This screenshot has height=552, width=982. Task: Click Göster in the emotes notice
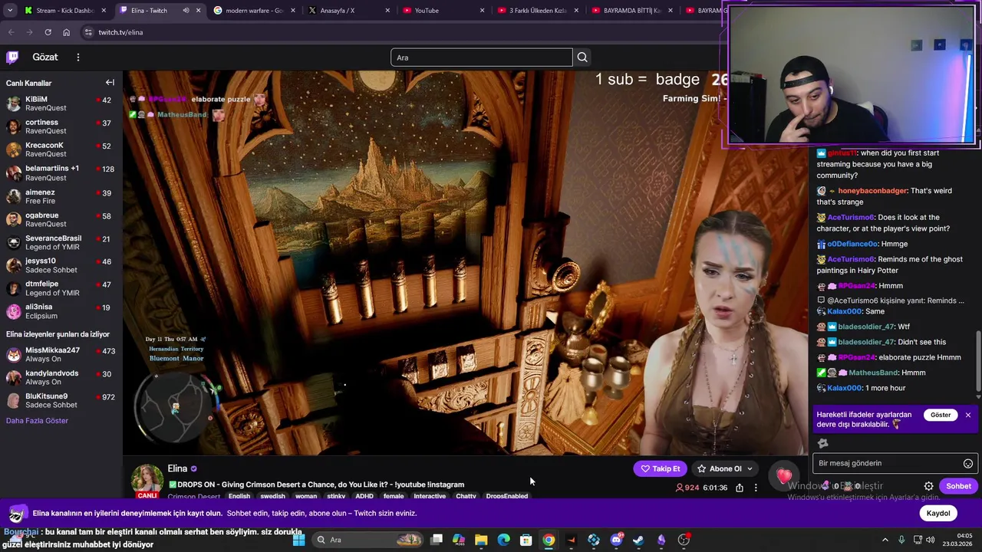[x=941, y=415]
